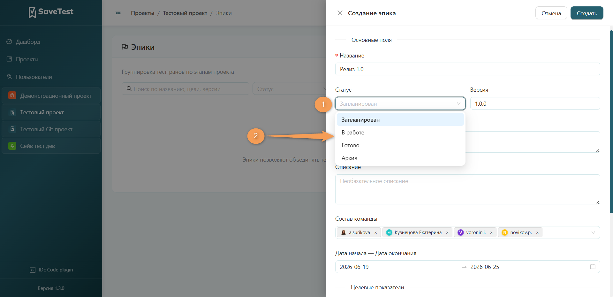Click the calendar icon in date range field
This screenshot has height=297, width=613.
[x=593, y=267]
